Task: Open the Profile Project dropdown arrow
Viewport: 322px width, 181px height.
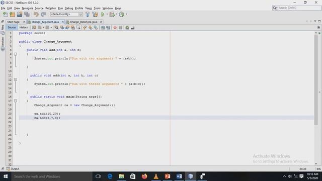Action: (x=126, y=14)
